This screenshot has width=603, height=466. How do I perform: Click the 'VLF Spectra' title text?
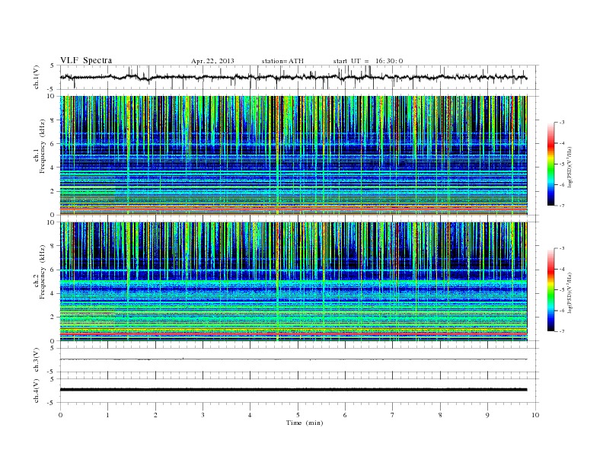pyautogui.click(x=86, y=60)
